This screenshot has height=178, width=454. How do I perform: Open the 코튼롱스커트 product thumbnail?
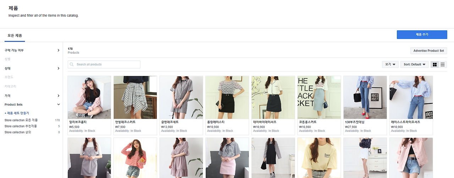319,97
